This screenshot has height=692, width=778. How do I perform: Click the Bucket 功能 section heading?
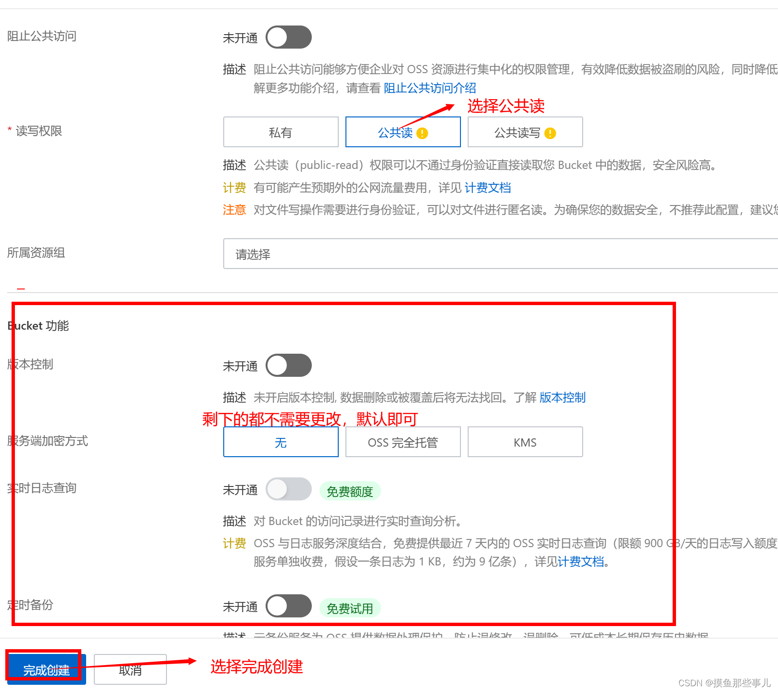(x=38, y=326)
